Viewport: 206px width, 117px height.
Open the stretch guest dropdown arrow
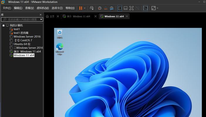(x=157, y=8)
